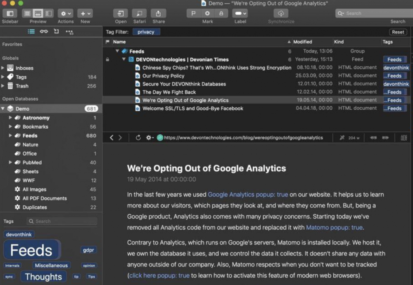
Task: Open the Label color dropdown
Action: pyautogui.click(x=240, y=14)
